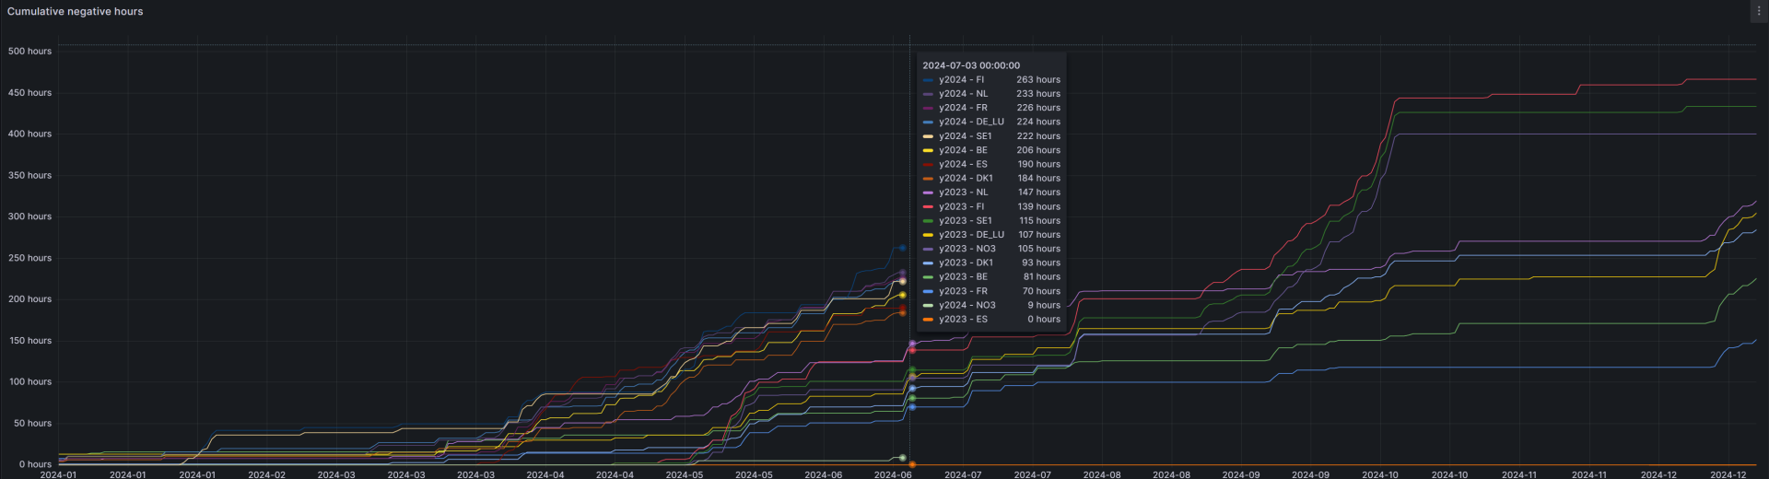Click the 250 hours y-axis label
This screenshot has width=1769, height=479.
(29, 258)
